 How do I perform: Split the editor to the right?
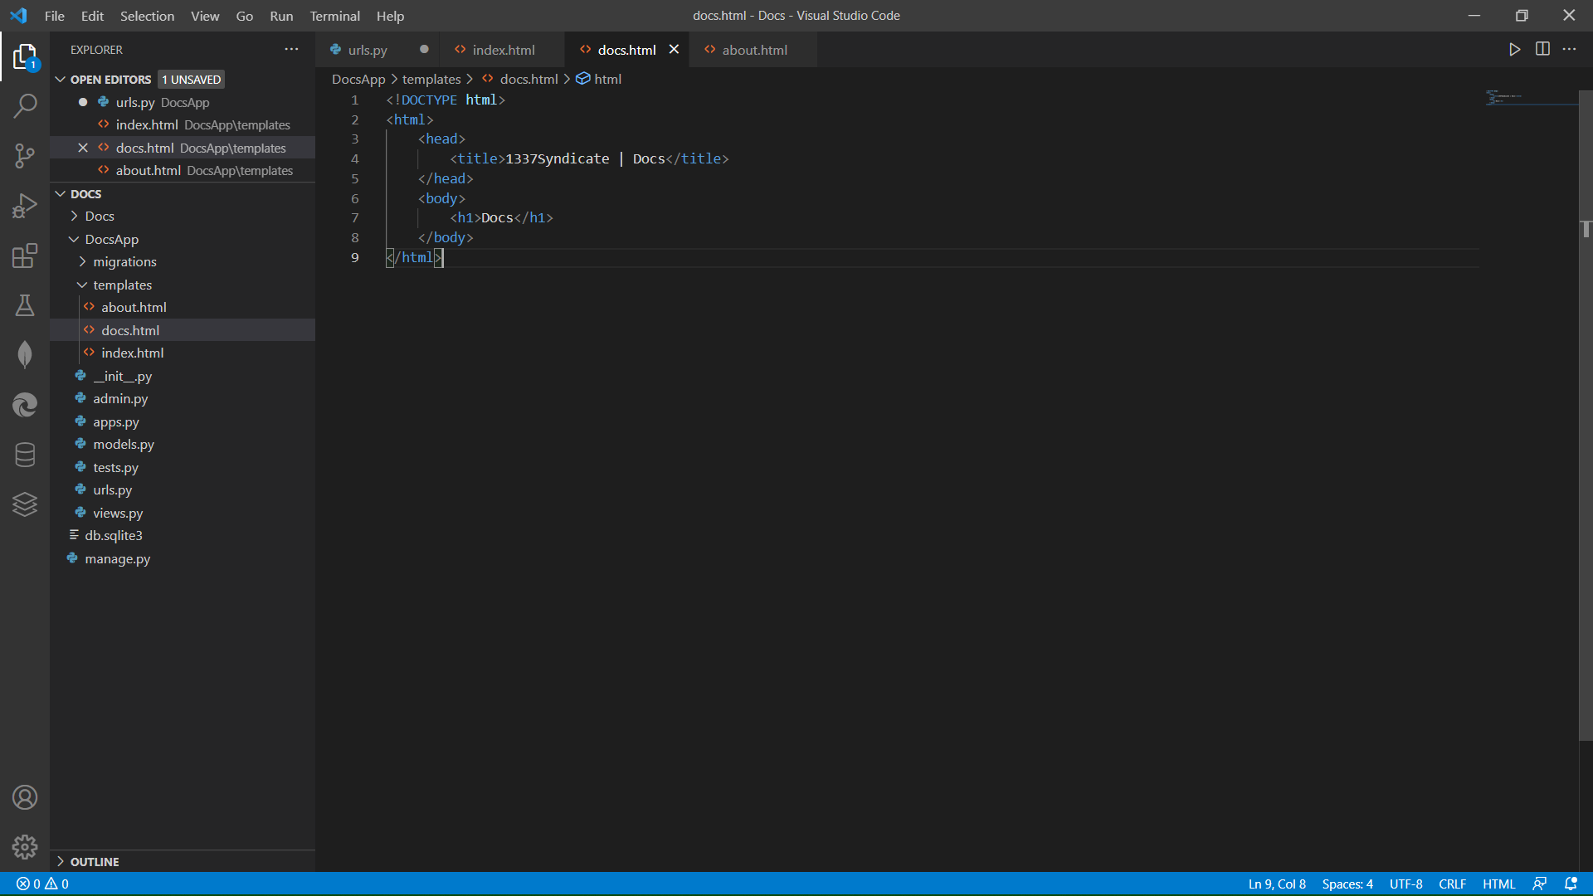1542,50
